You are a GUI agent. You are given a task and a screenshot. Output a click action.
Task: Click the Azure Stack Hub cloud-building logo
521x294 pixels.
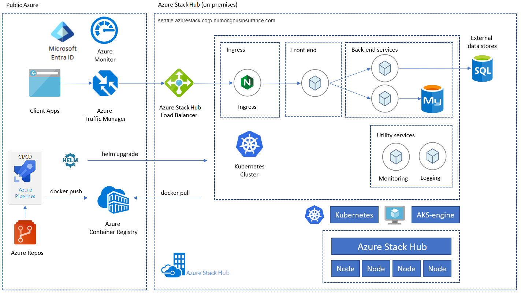pyautogui.click(x=173, y=265)
